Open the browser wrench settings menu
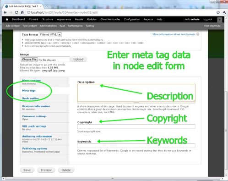Viewport: 228px width, 181px height. coord(224,12)
